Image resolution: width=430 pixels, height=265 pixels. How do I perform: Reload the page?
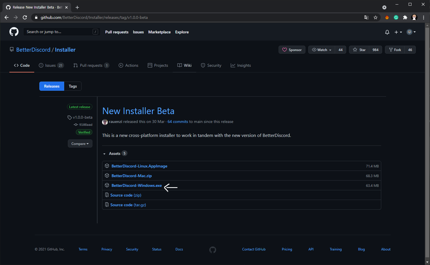coord(25,17)
